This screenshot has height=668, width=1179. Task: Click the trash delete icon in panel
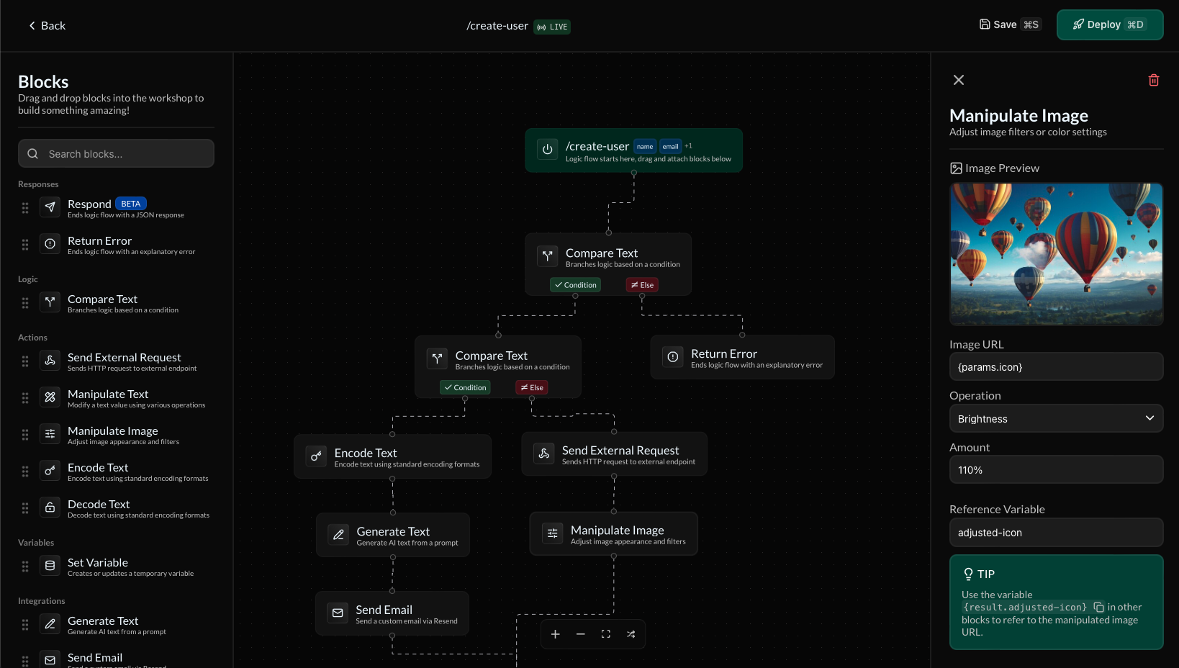1153,80
